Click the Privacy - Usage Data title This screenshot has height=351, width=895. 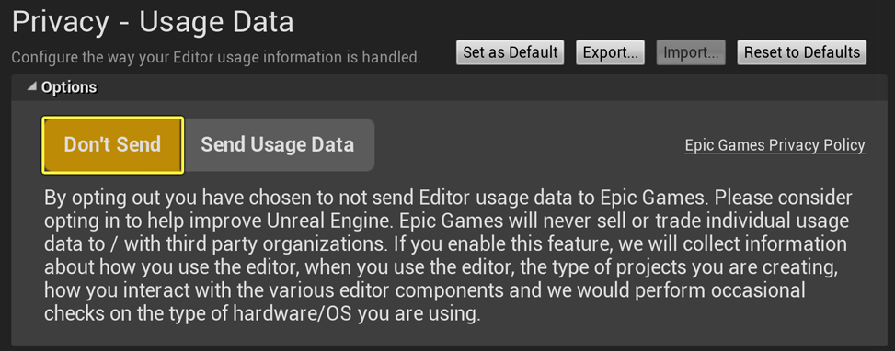(x=153, y=22)
